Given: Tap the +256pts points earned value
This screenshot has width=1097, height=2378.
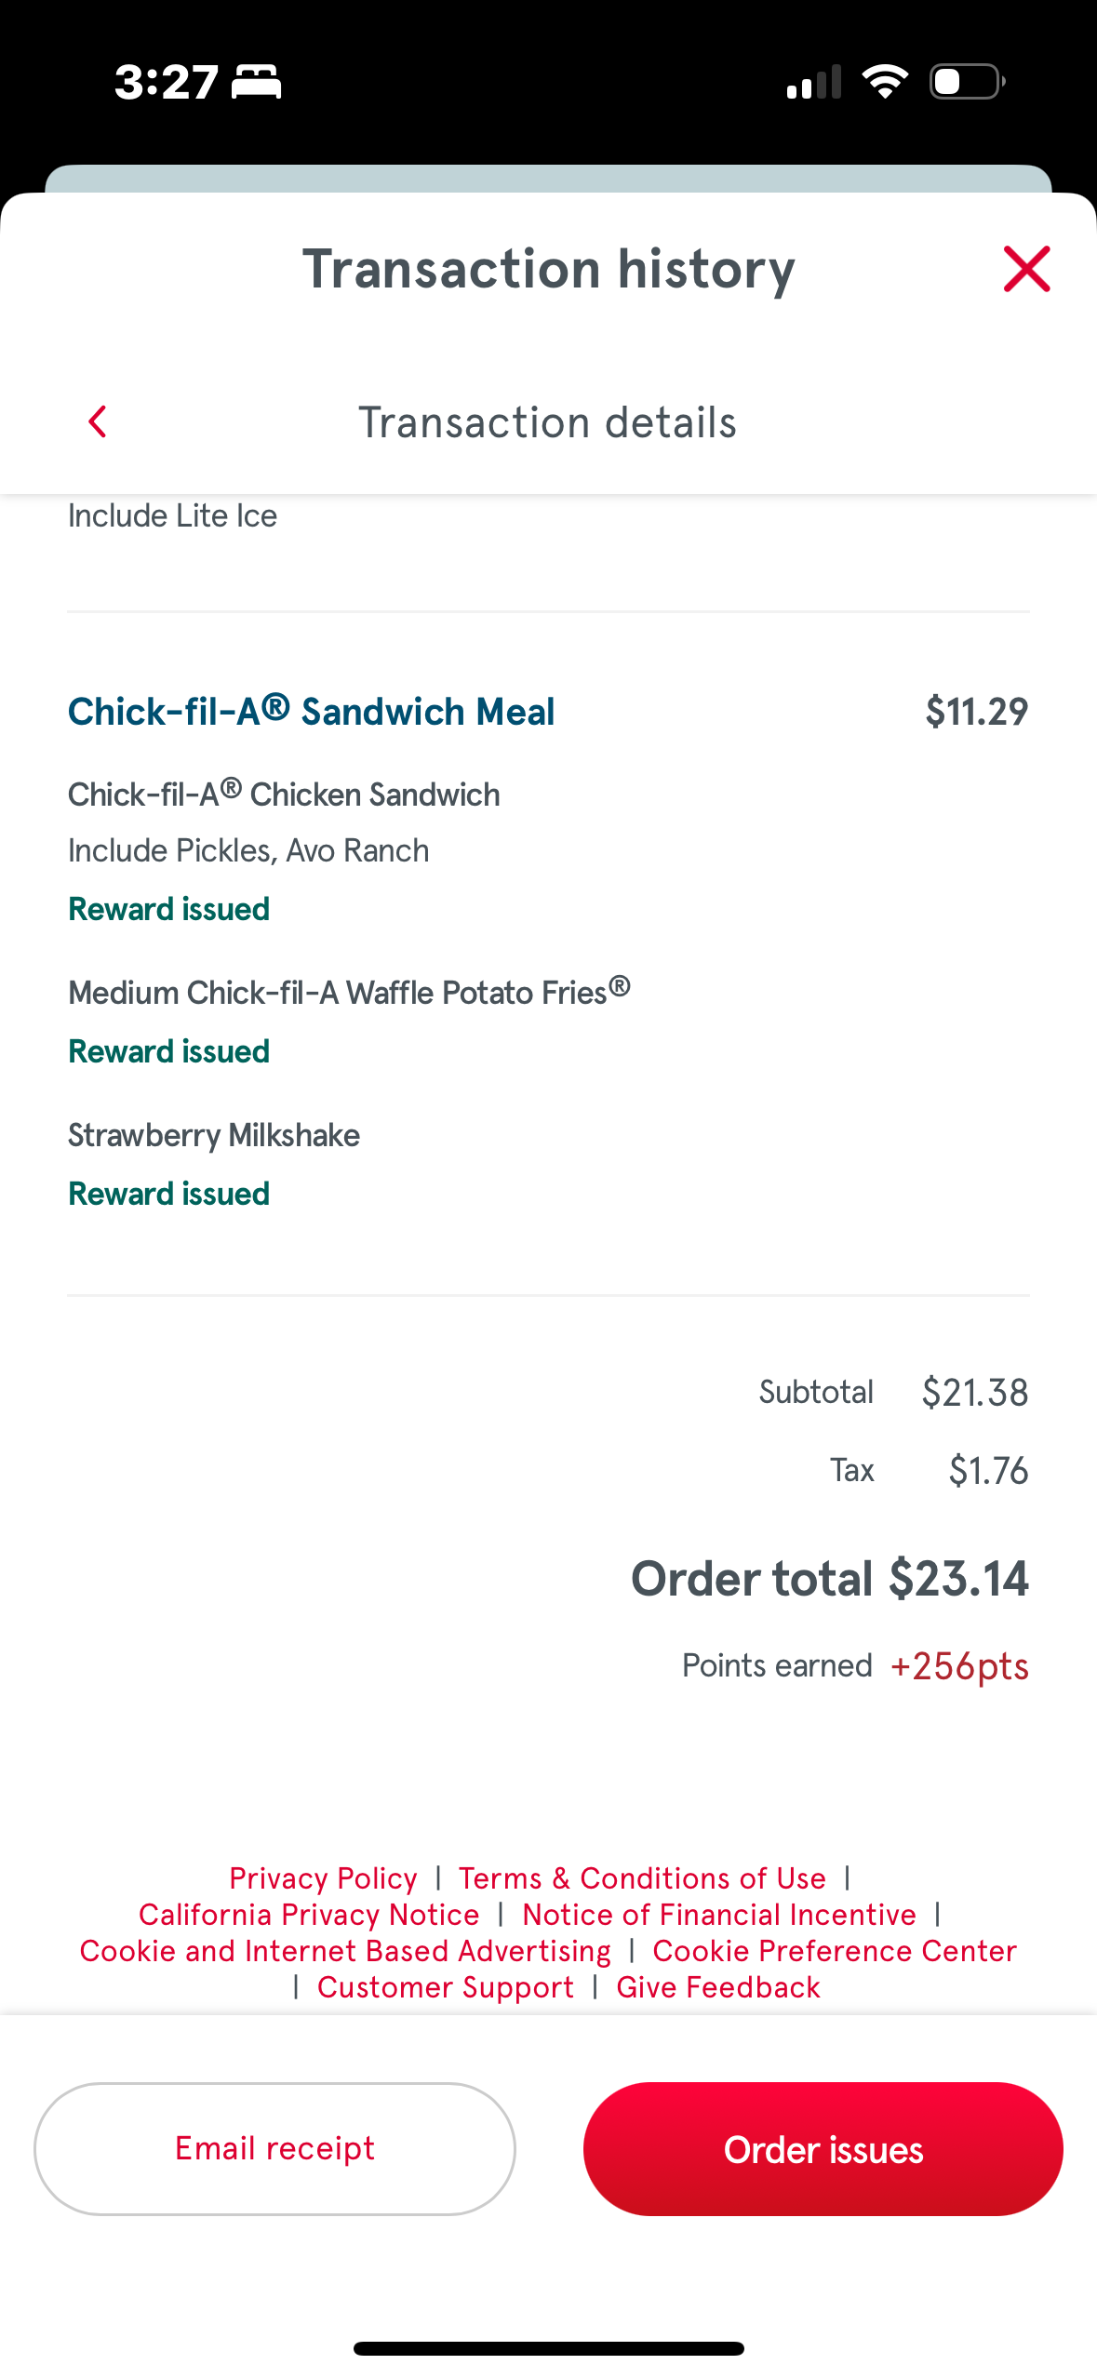Looking at the screenshot, I should (x=959, y=1666).
